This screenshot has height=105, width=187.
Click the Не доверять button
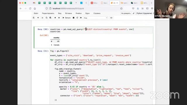[126, 13]
